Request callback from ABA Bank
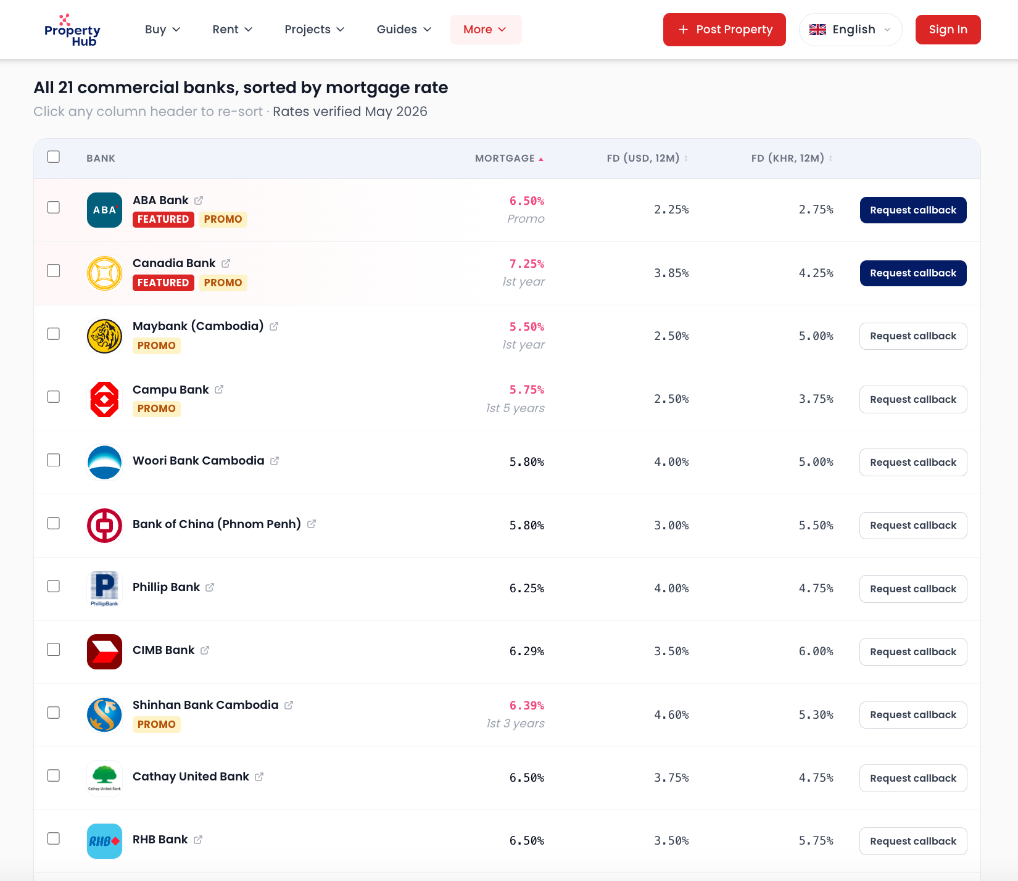Screen dimensions: 1018x881 tap(913, 210)
